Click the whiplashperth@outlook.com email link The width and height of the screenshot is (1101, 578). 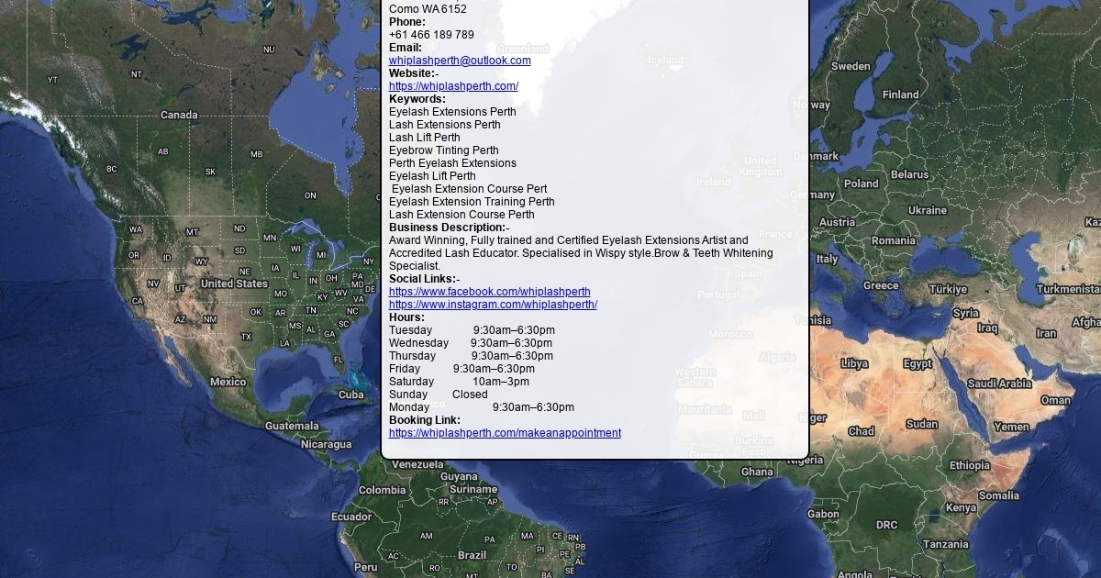tap(460, 61)
